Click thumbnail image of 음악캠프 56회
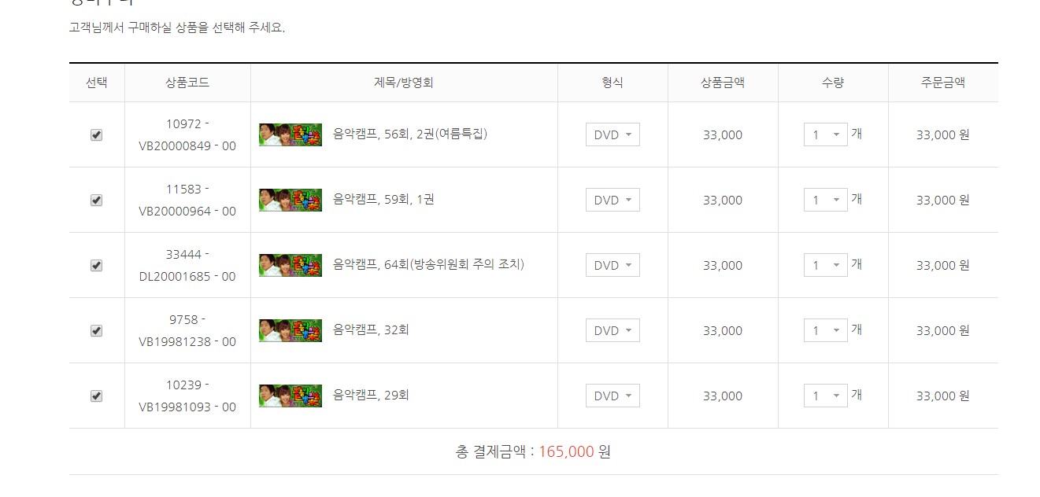 (x=291, y=134)
